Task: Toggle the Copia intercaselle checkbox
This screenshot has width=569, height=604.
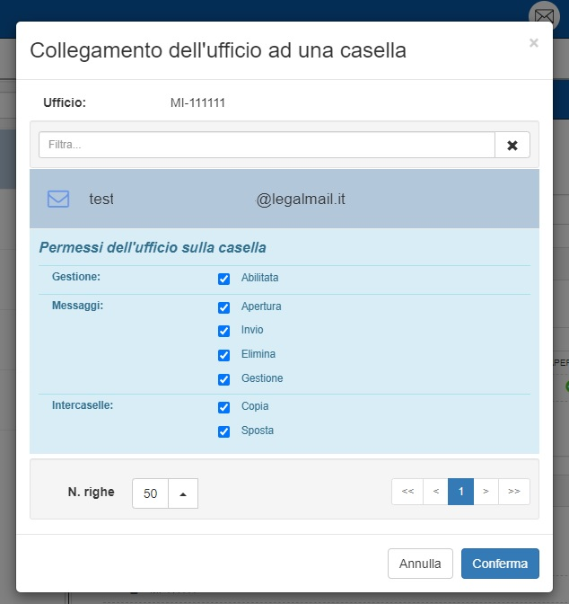Action: [224, 407]
